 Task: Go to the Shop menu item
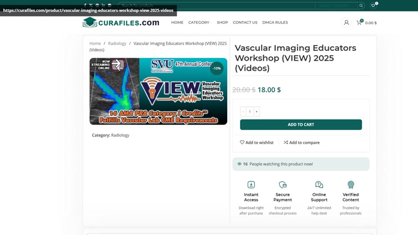click(222, 23)
